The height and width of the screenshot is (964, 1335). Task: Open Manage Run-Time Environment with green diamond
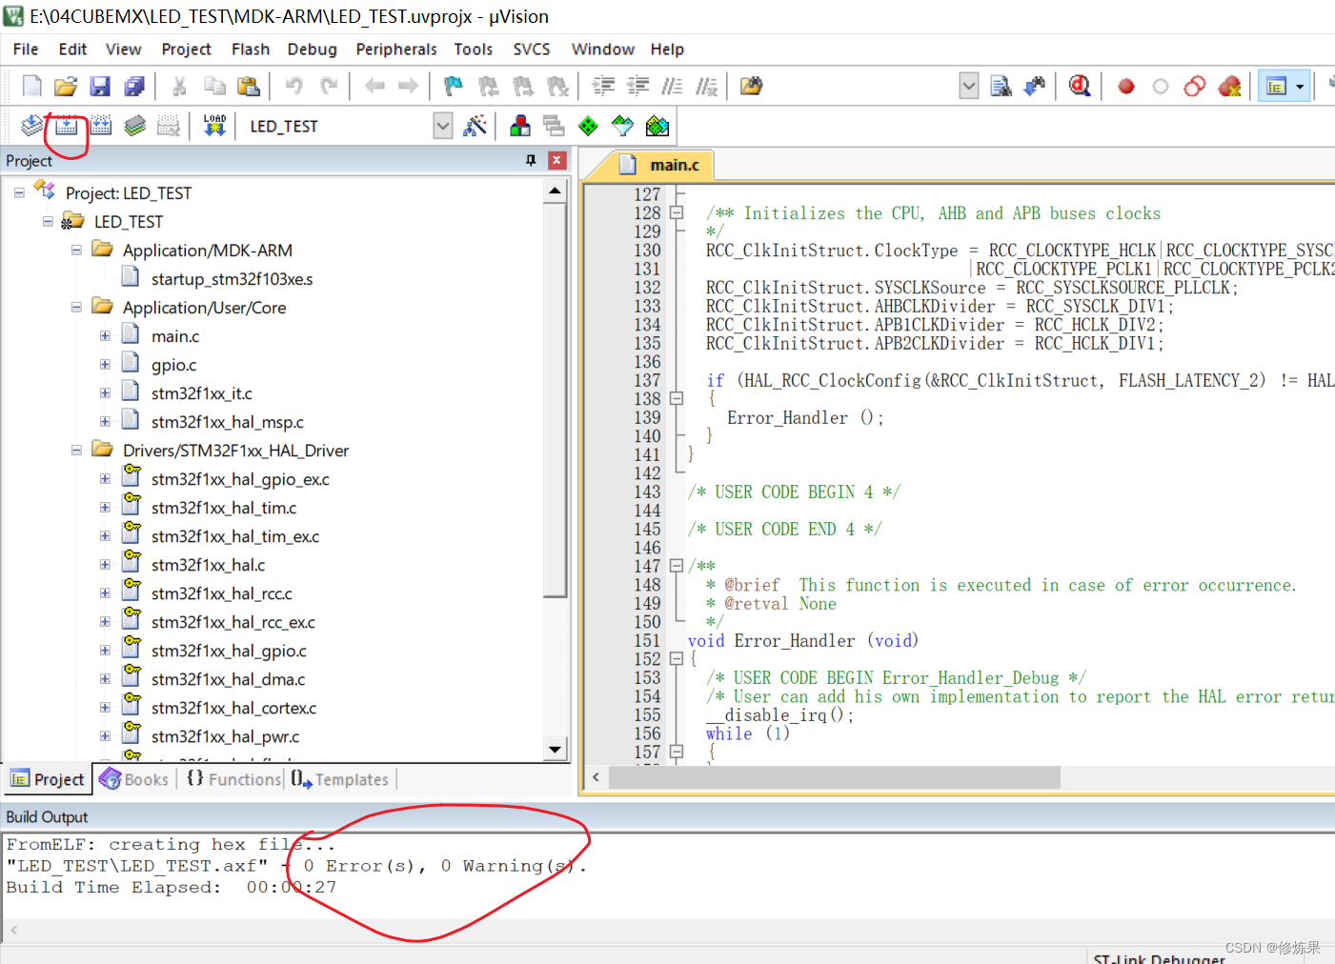588,126
